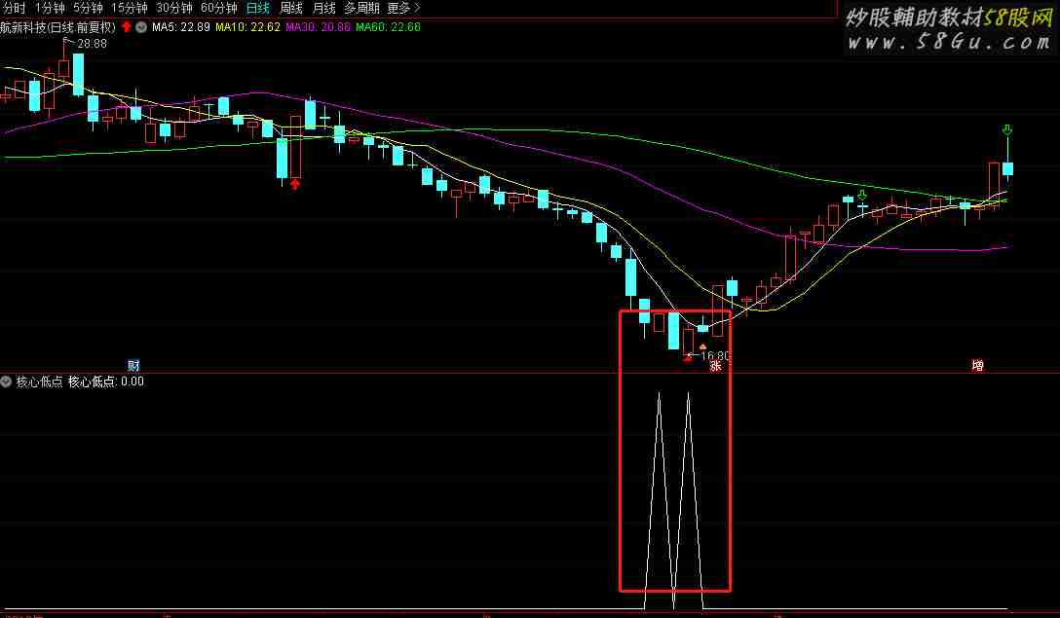Select the 5分钟 period tab
The height and width of the screenshot is (618, 1060).
click(88, 8)
